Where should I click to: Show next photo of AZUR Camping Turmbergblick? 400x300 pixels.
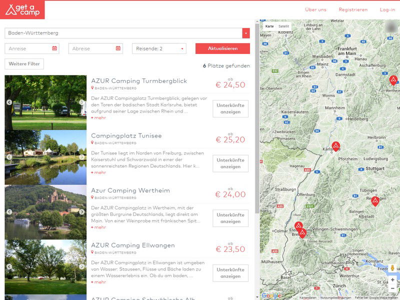coord(81,102)
